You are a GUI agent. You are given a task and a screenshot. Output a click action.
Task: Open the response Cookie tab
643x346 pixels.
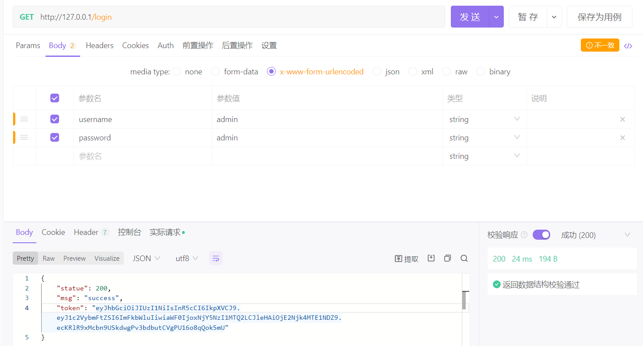[53, 232]
